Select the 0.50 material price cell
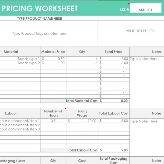 pyautogui.click(x=53, y=59)
